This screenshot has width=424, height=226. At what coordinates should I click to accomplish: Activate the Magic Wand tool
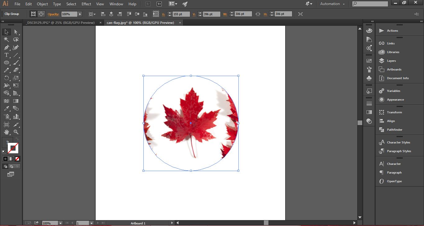pyautogui.click(x=6, y=39)
